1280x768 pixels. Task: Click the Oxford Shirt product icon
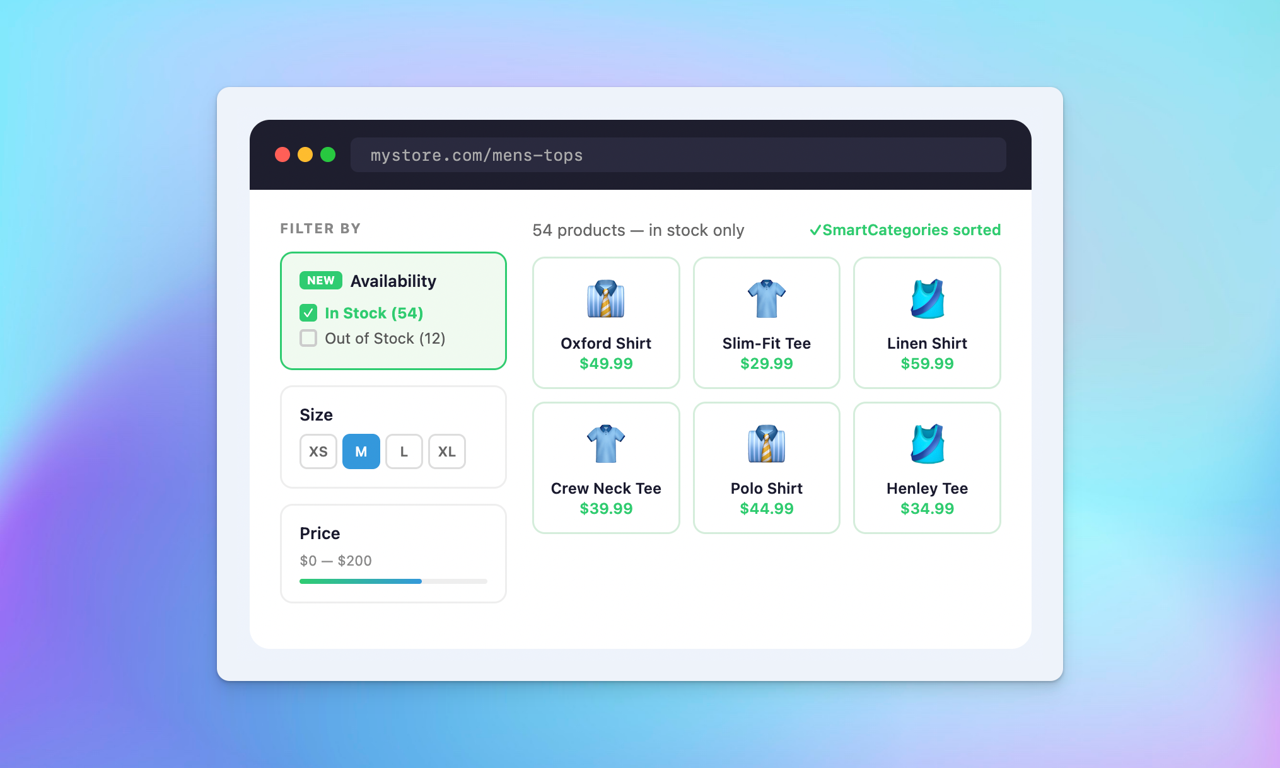coord(605,299)
